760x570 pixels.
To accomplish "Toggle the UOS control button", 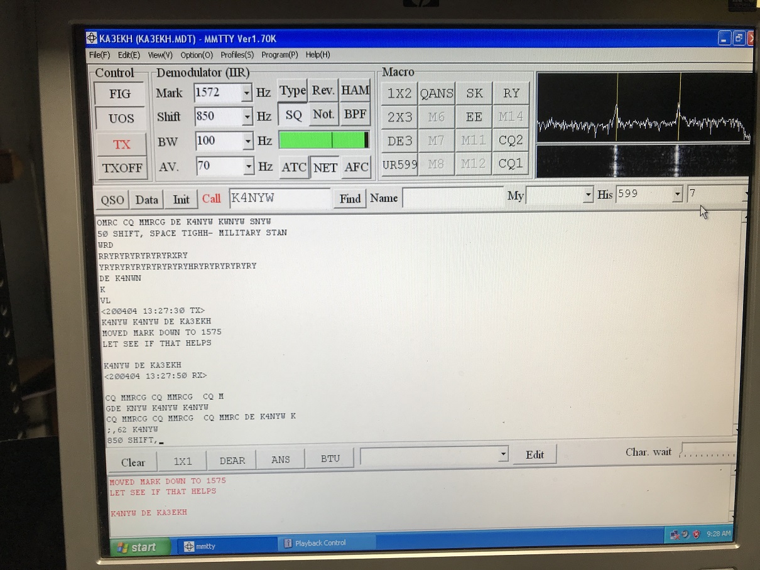I will (x=121, y=118).
